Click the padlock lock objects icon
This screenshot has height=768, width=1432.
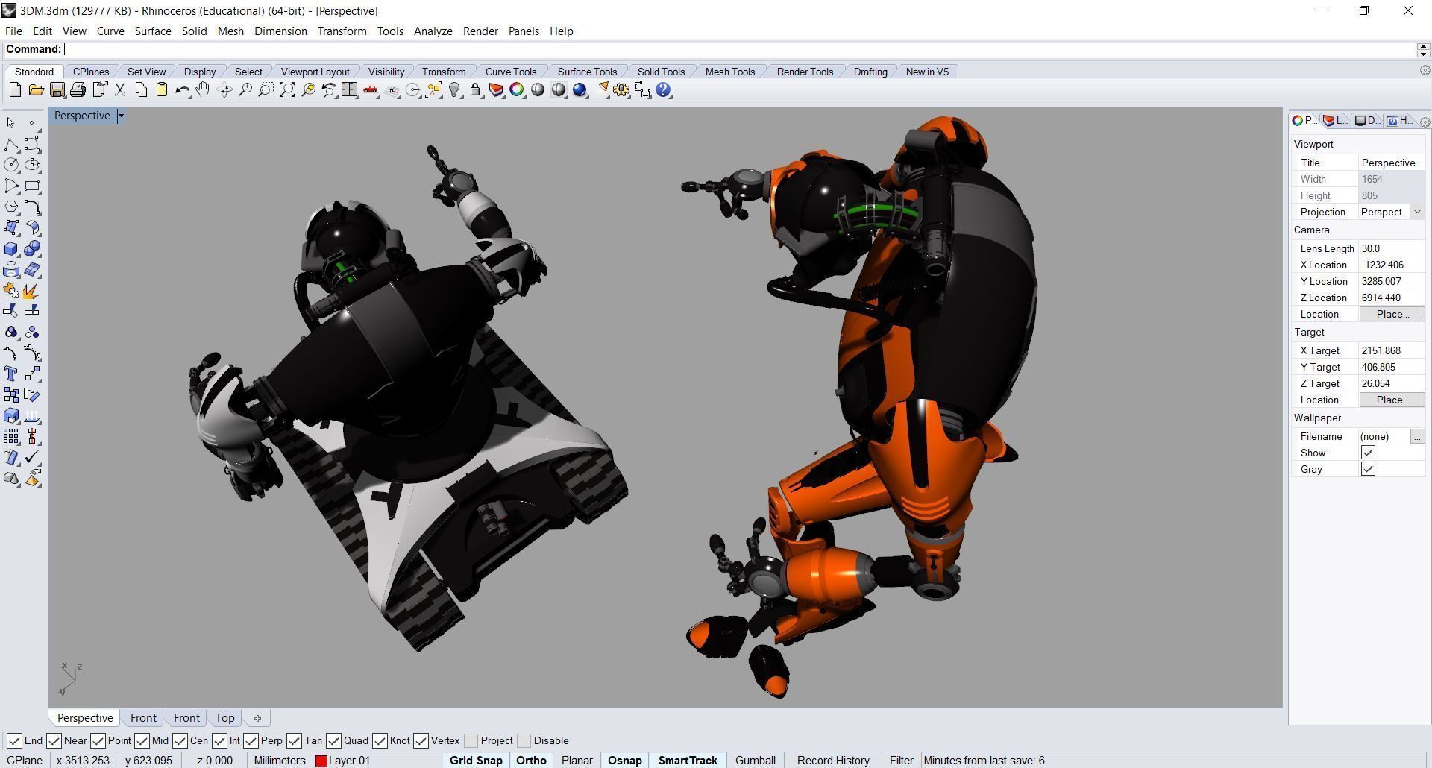click(x=475, y=90)
